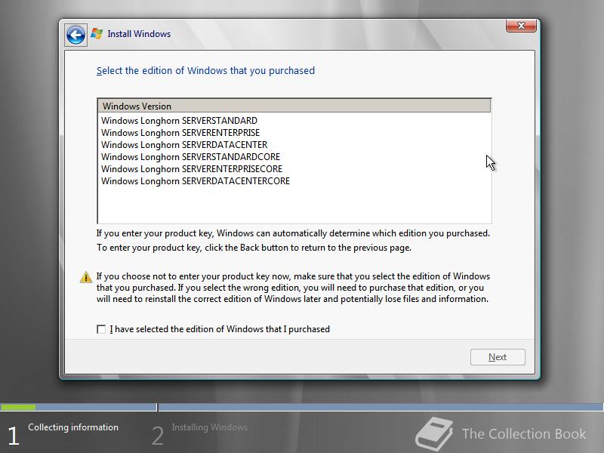Select Windows Longhorn SERVERSTANDARD edition

294,121
